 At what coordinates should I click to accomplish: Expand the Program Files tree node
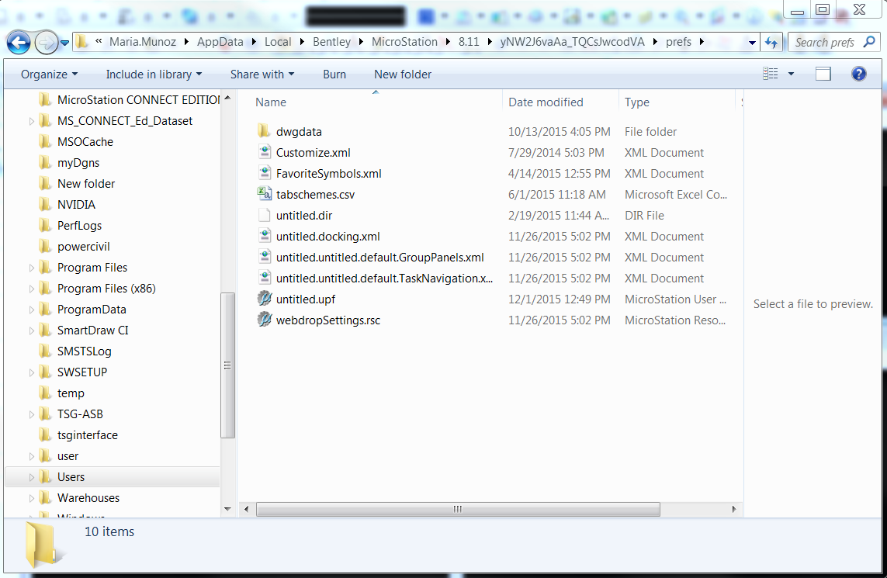(x=32, y=268)
